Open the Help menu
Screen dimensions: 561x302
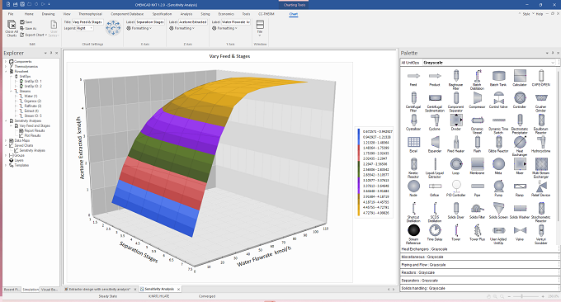540,14
